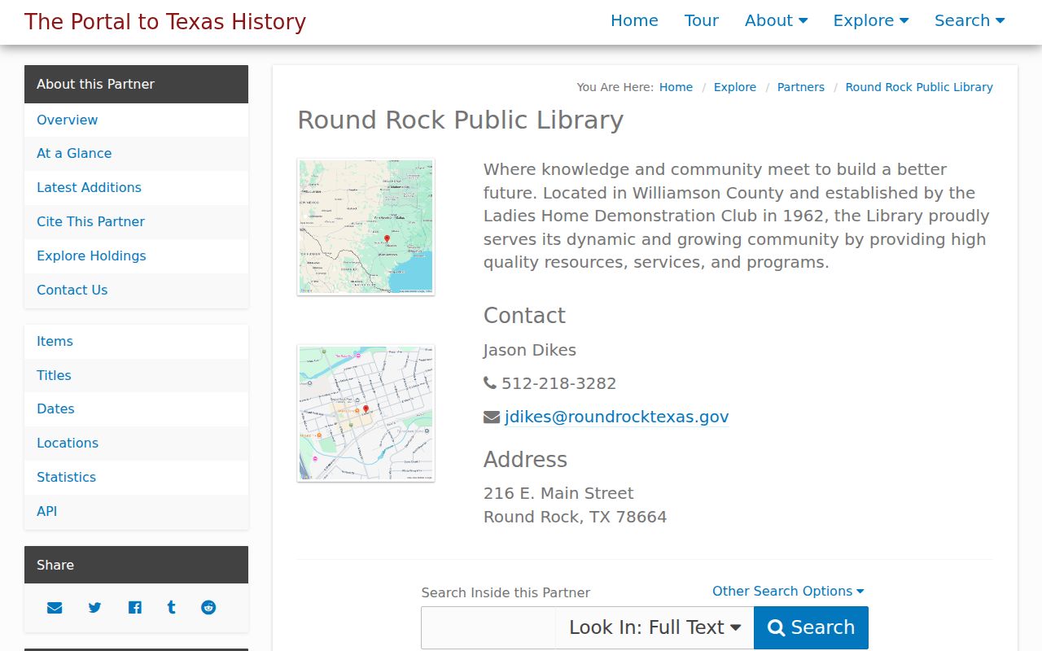Open Look In: Full Text dropdown
Screen dimensions: 1042x651
(x=655, y=627)
